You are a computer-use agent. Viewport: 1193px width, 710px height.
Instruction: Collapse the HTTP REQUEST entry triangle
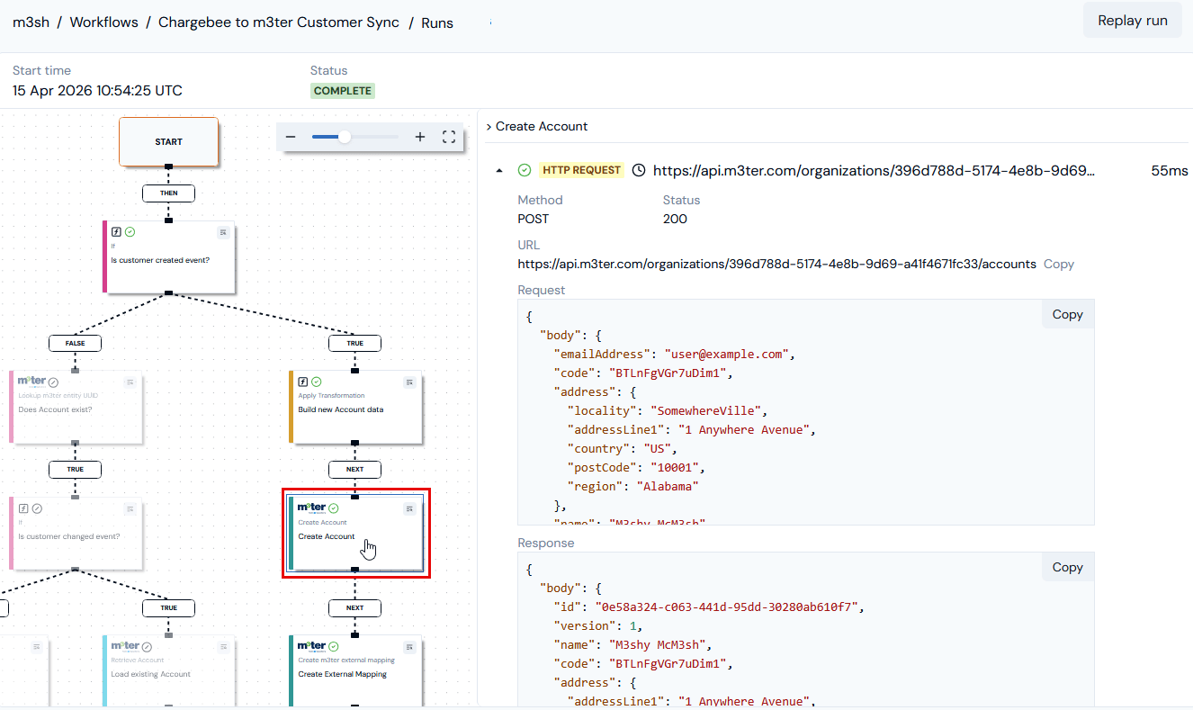click(x=499, y=170)
